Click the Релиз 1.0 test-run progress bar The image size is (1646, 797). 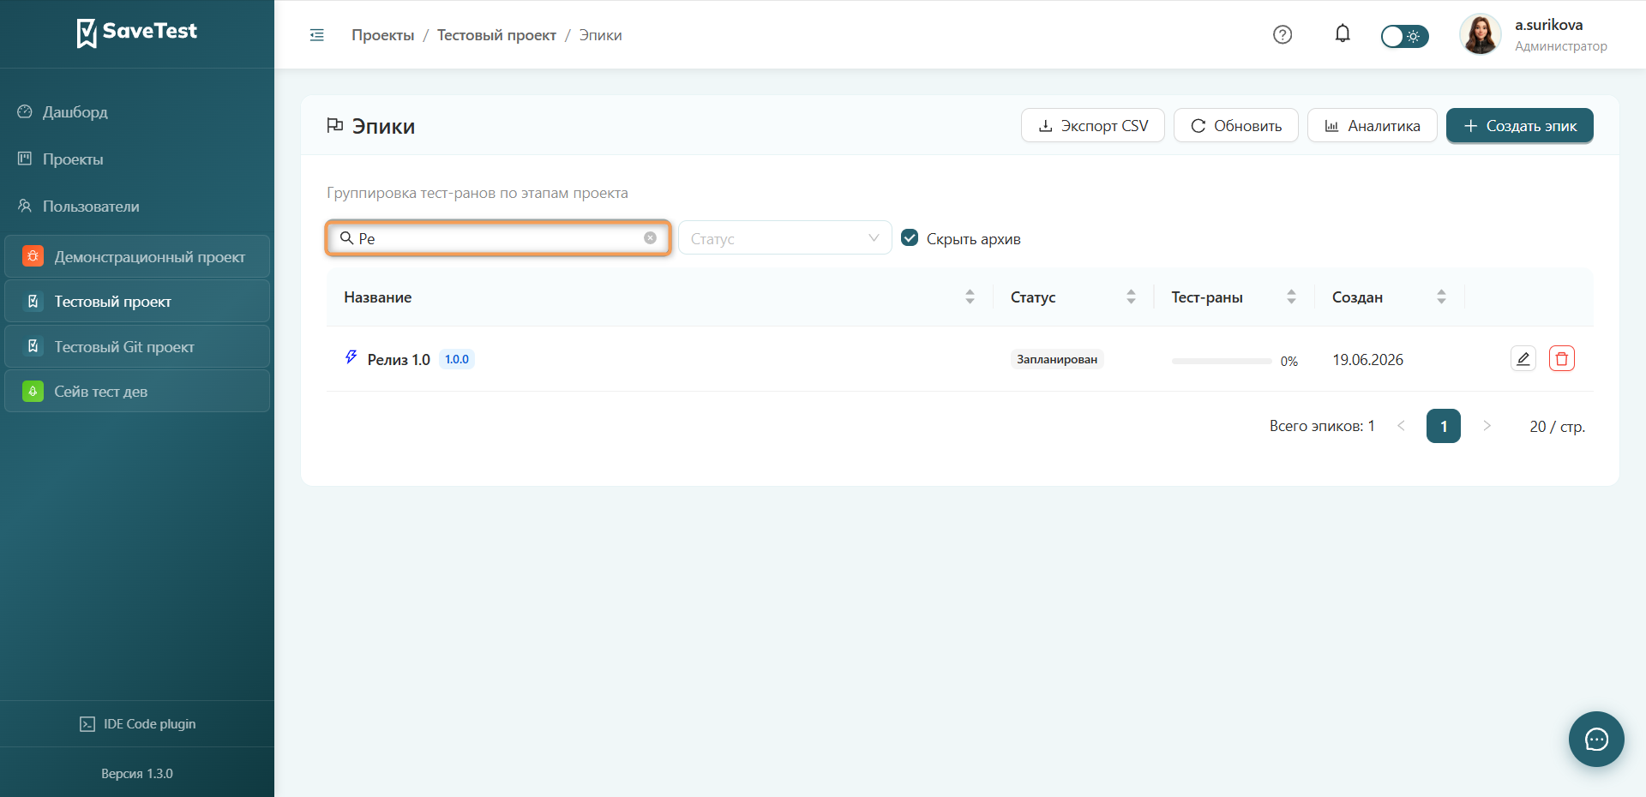tap(1222, 361)
